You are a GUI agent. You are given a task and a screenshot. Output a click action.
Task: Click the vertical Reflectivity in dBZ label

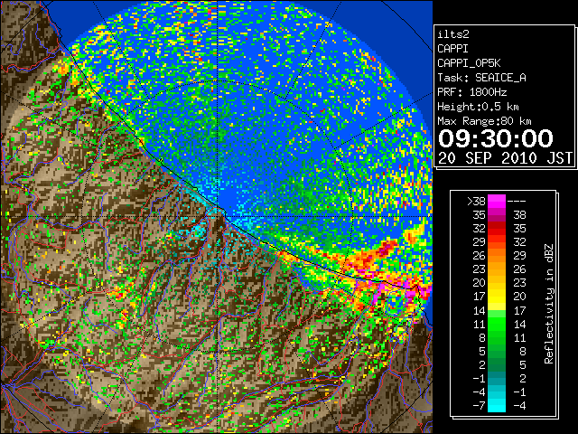pos(548,304)
